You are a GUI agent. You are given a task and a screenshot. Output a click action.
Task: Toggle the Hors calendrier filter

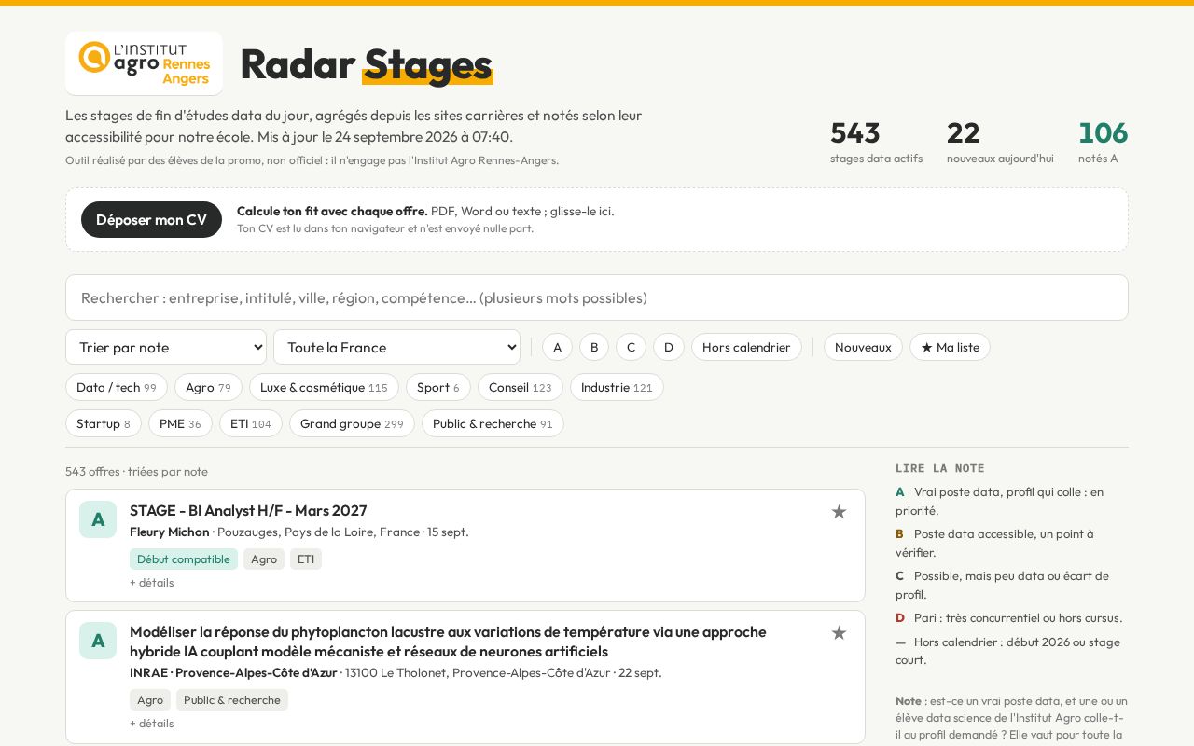746,347
